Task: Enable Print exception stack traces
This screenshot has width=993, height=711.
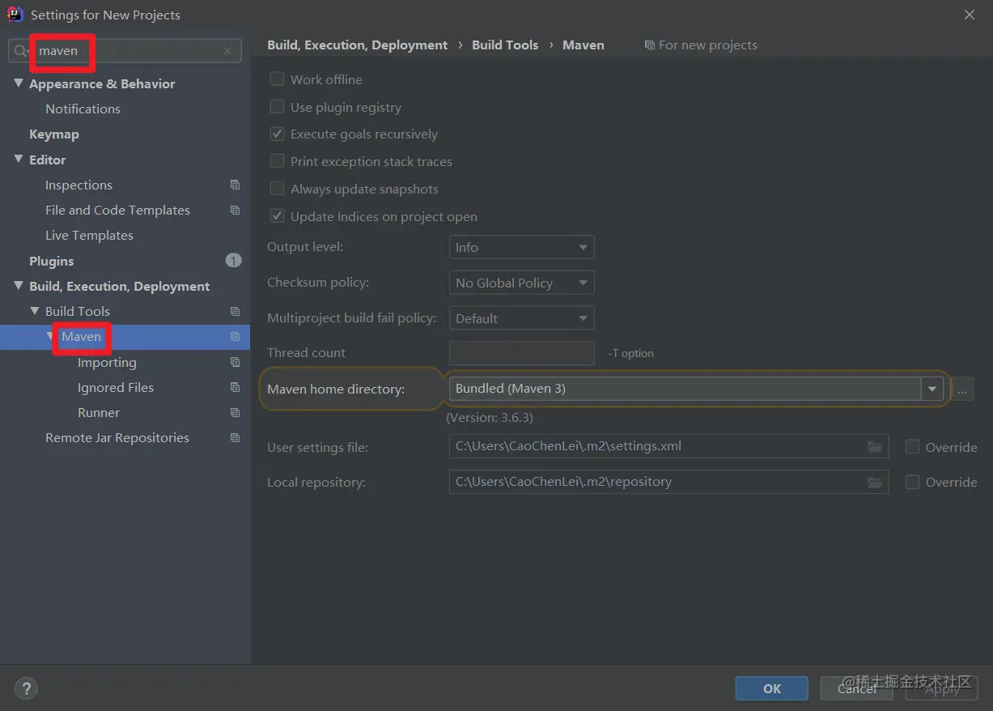Action: [277, 161]
